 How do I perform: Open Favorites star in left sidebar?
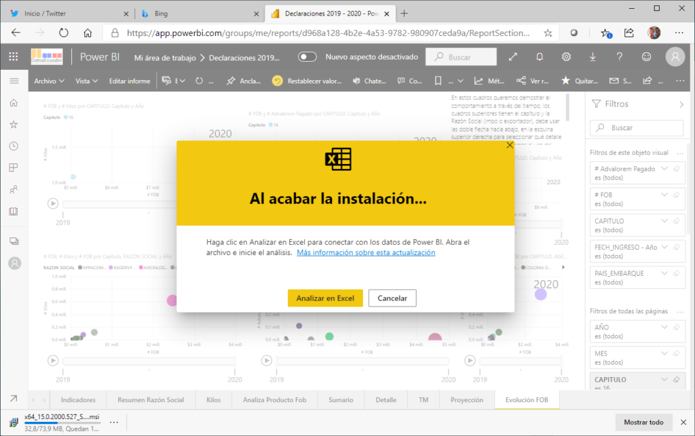[x=14, y=124]
